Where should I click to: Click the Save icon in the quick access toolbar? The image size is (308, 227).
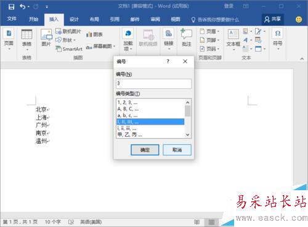[x=11, y=7]
